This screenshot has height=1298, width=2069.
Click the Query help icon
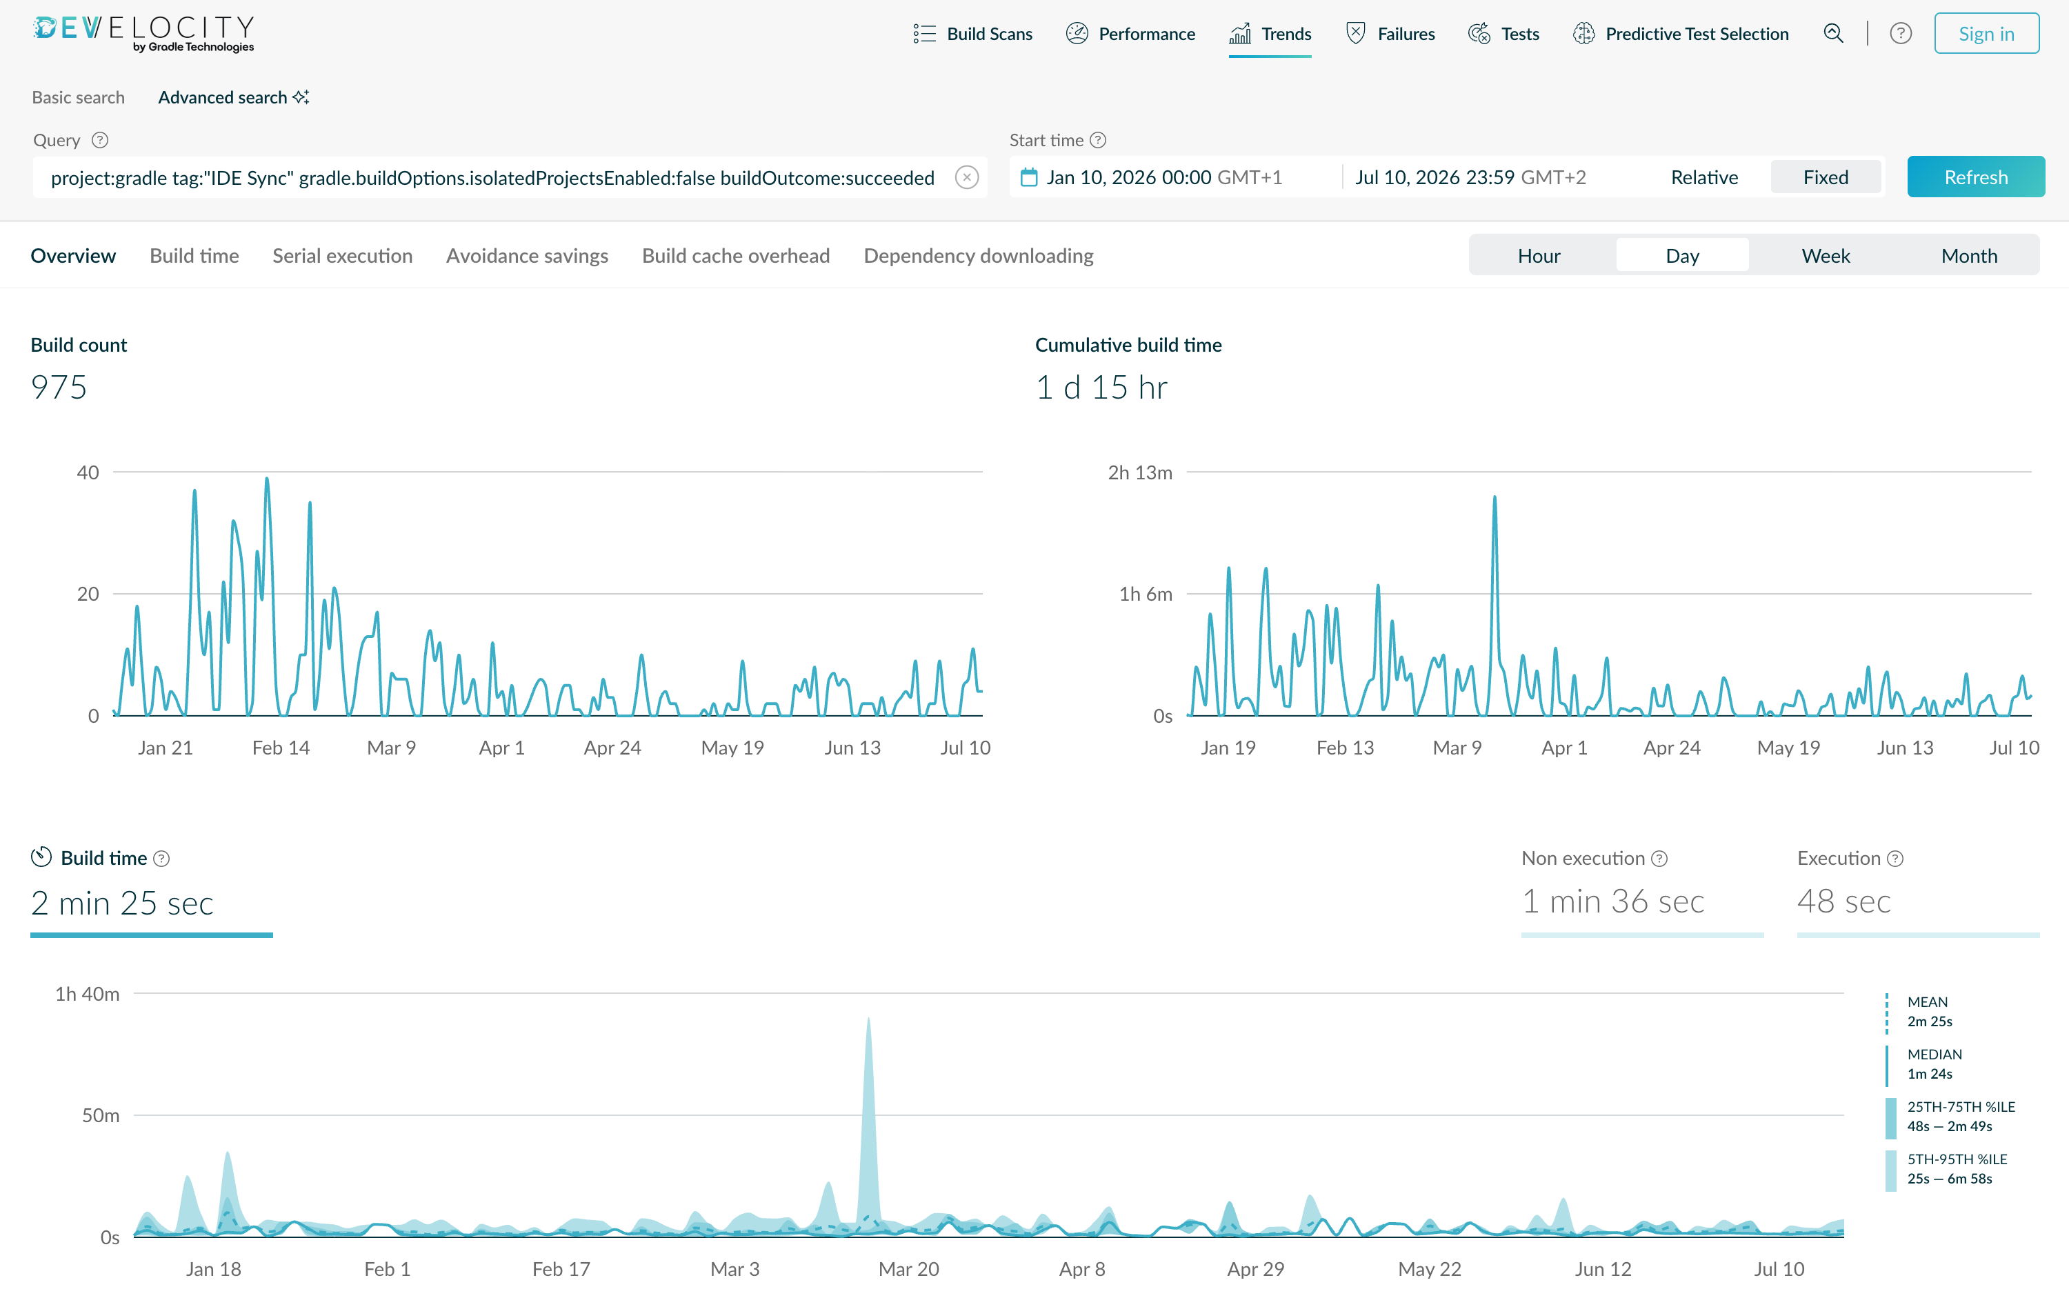coord(99,140)
